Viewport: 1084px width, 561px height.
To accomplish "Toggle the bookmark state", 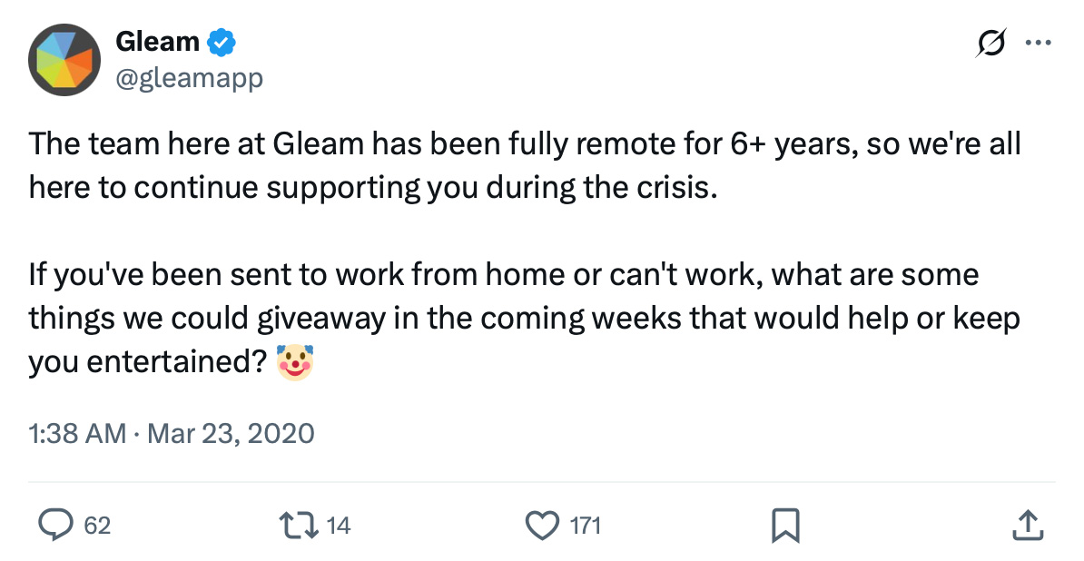I will pyautogui.click(x=786, y=525).
